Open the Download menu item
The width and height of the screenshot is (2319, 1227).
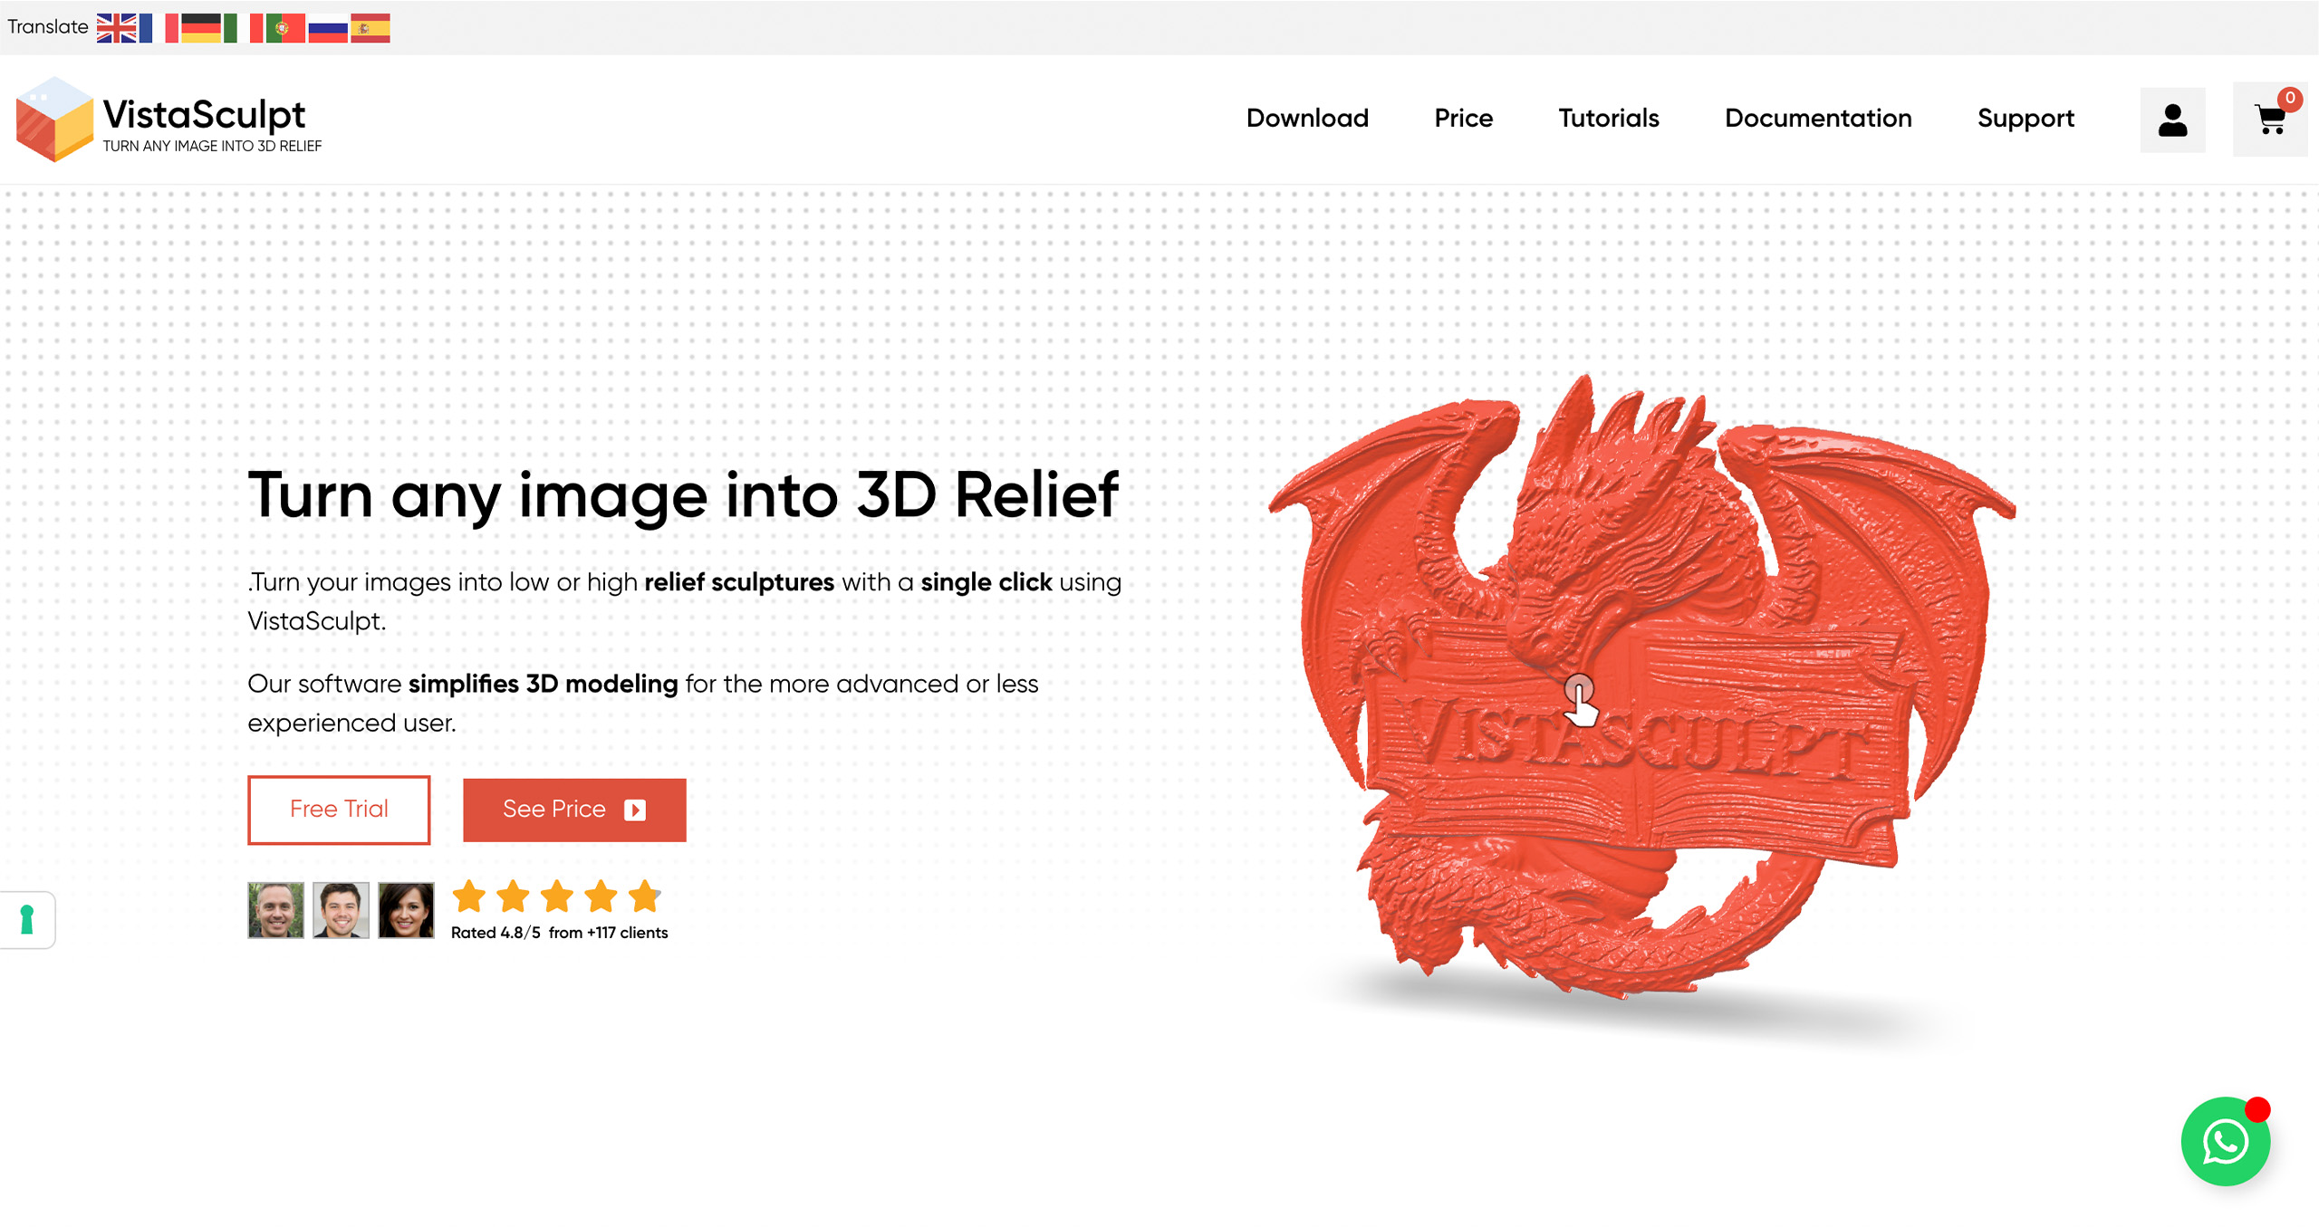coord(1307,119)
